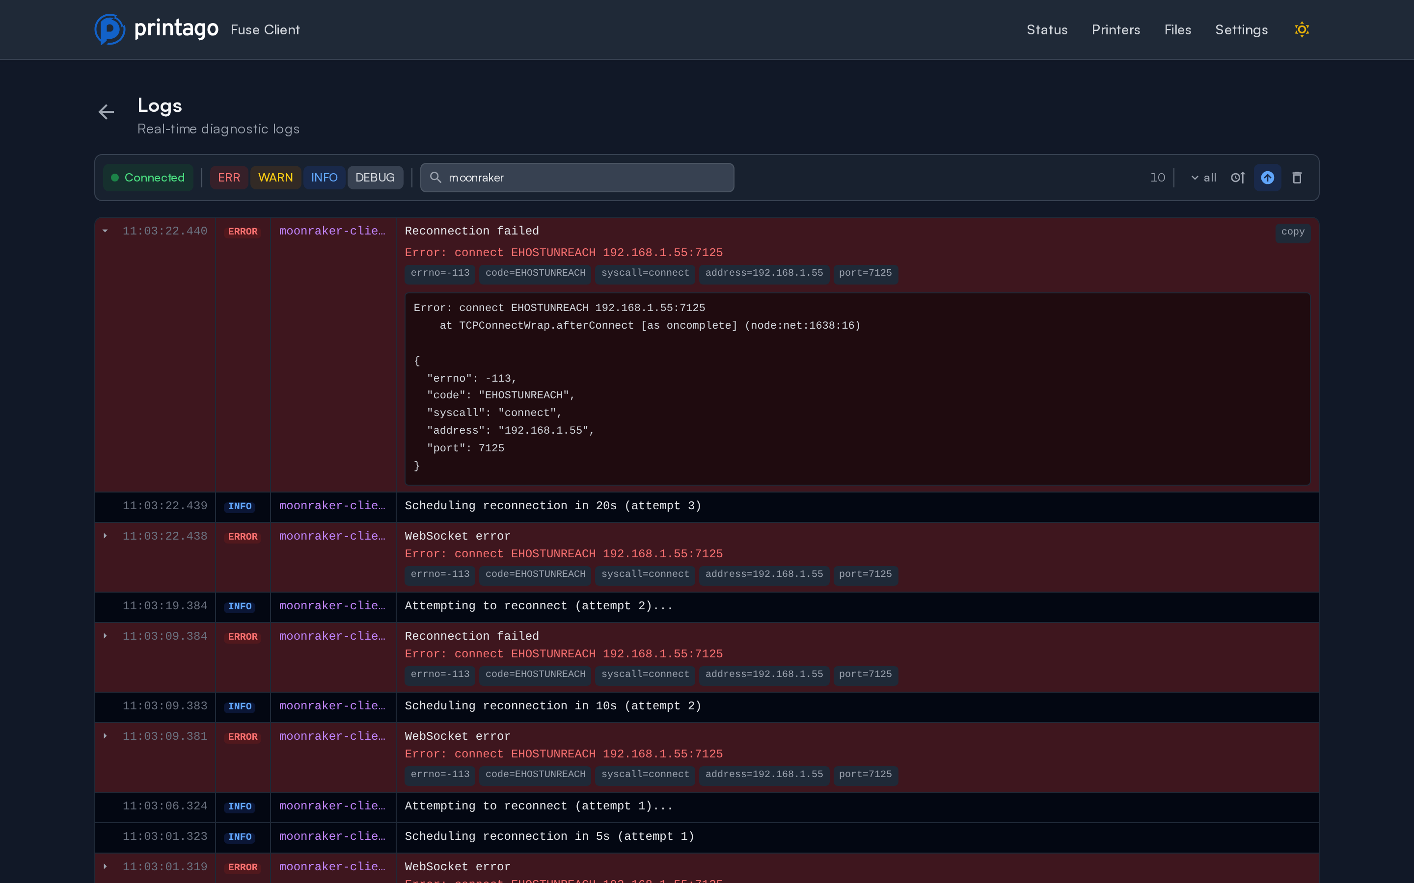Clear logs with the trash icon
Image resolution: width=1414 pixels, height=883 pixels.
tap(1297, 178)
